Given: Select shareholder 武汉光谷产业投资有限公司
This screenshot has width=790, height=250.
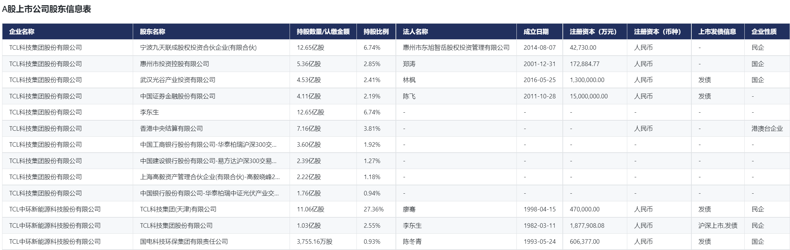Looking at the screenshot, I should pyautogui.click(x=178, y=80).
